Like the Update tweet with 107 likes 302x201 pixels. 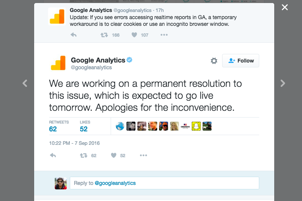134,35
